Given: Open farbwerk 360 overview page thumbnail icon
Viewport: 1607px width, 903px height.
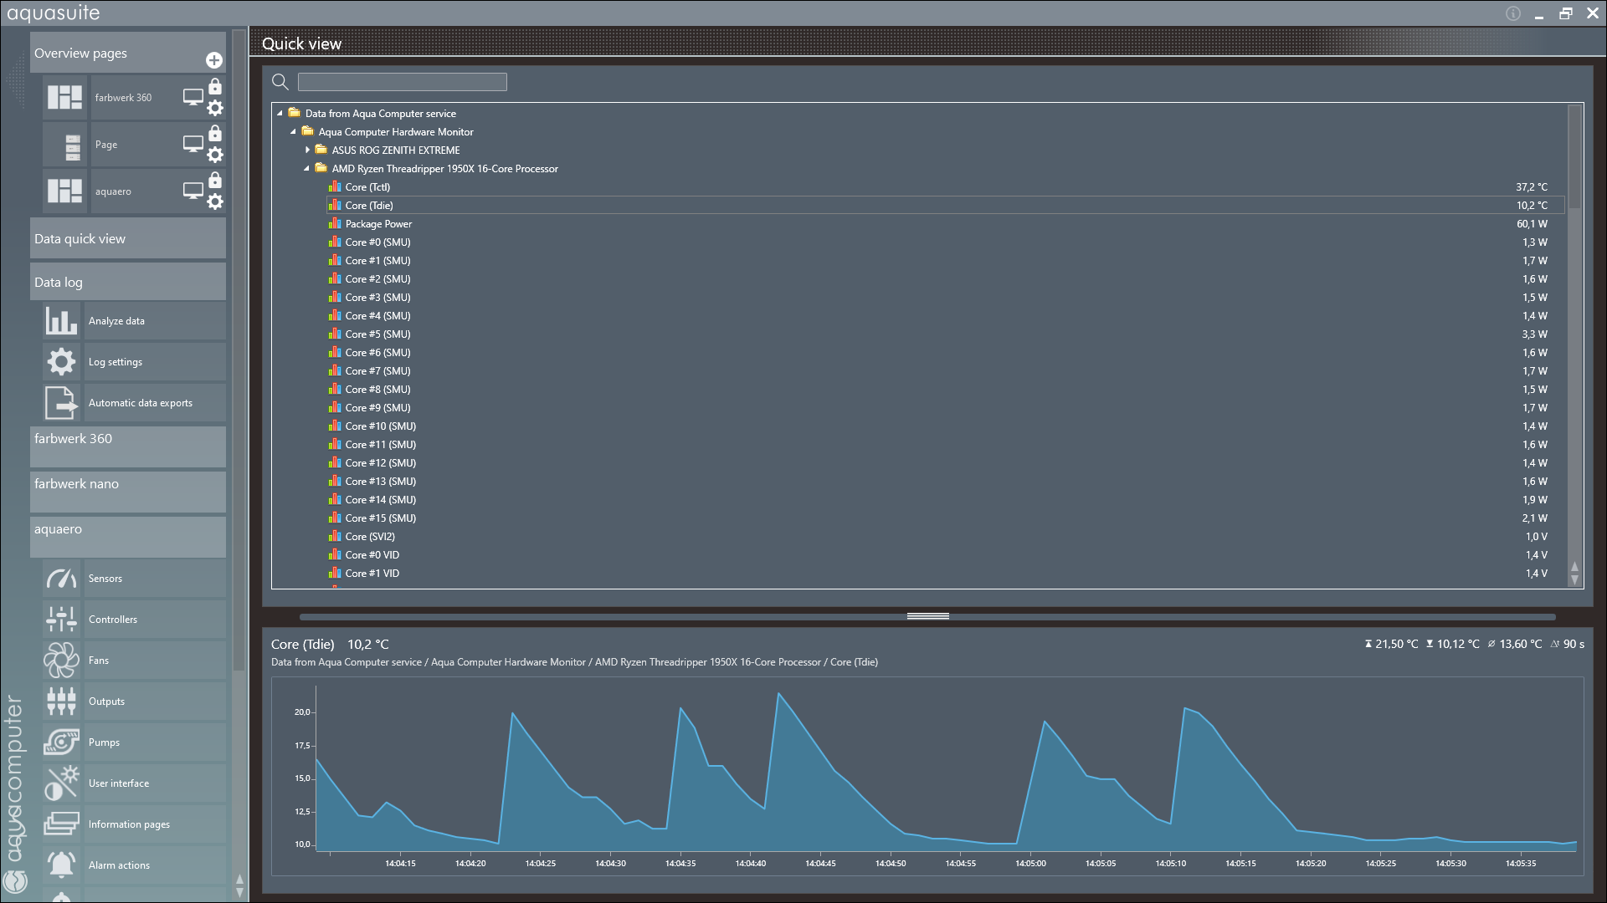Looking at the screenshot, I should pyautogui.click(x=64, y=98).
